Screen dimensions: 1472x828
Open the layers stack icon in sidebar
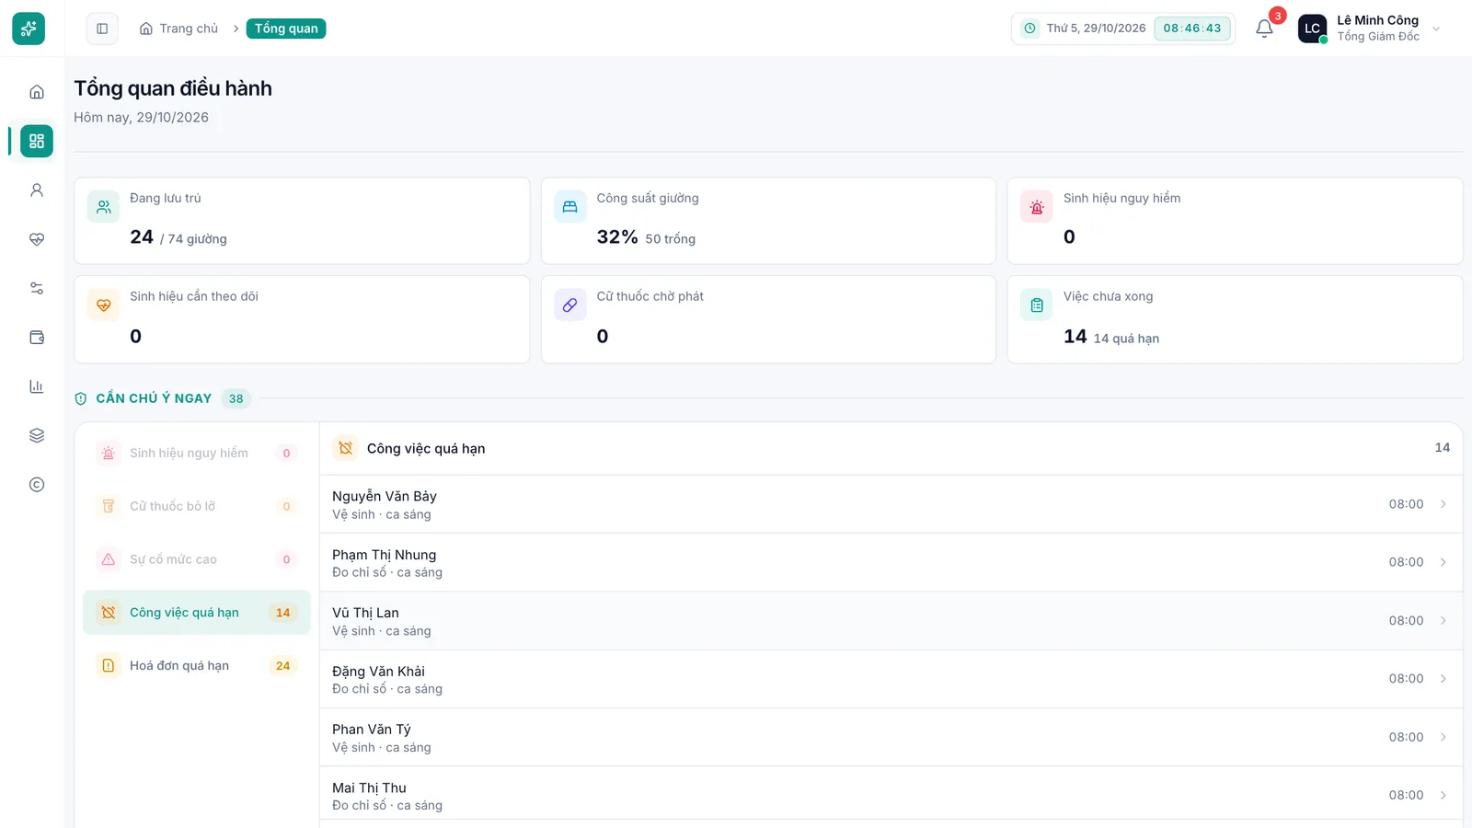click(37, 435)
